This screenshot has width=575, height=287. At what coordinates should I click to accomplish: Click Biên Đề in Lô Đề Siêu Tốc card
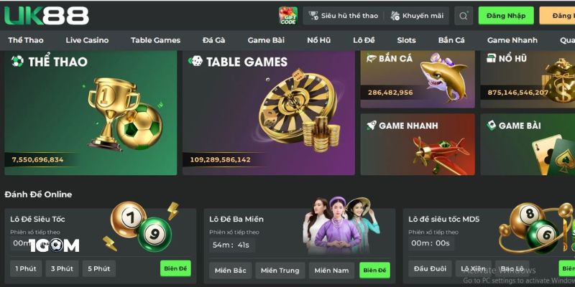(x=175, y=268)
